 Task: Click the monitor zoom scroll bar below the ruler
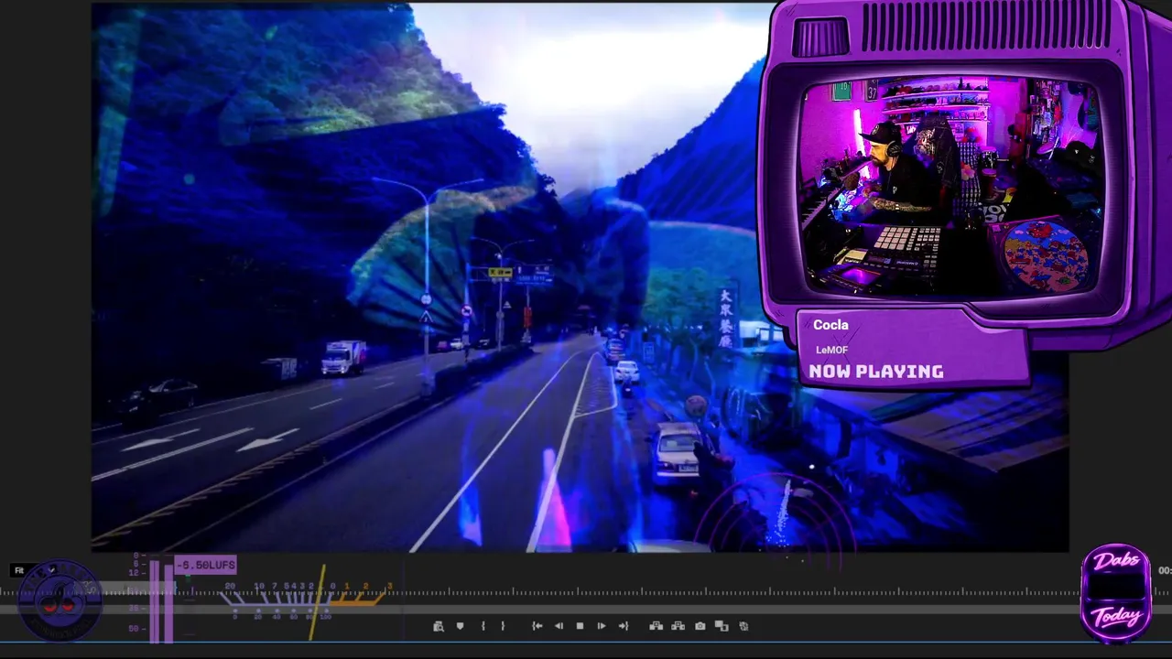click(x=586, y=609)
